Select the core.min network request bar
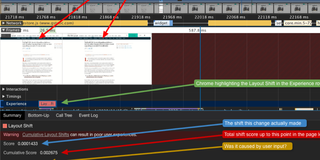Image resolution: width=320 pixels, height=160 pixels. click(x=298, y=23)
